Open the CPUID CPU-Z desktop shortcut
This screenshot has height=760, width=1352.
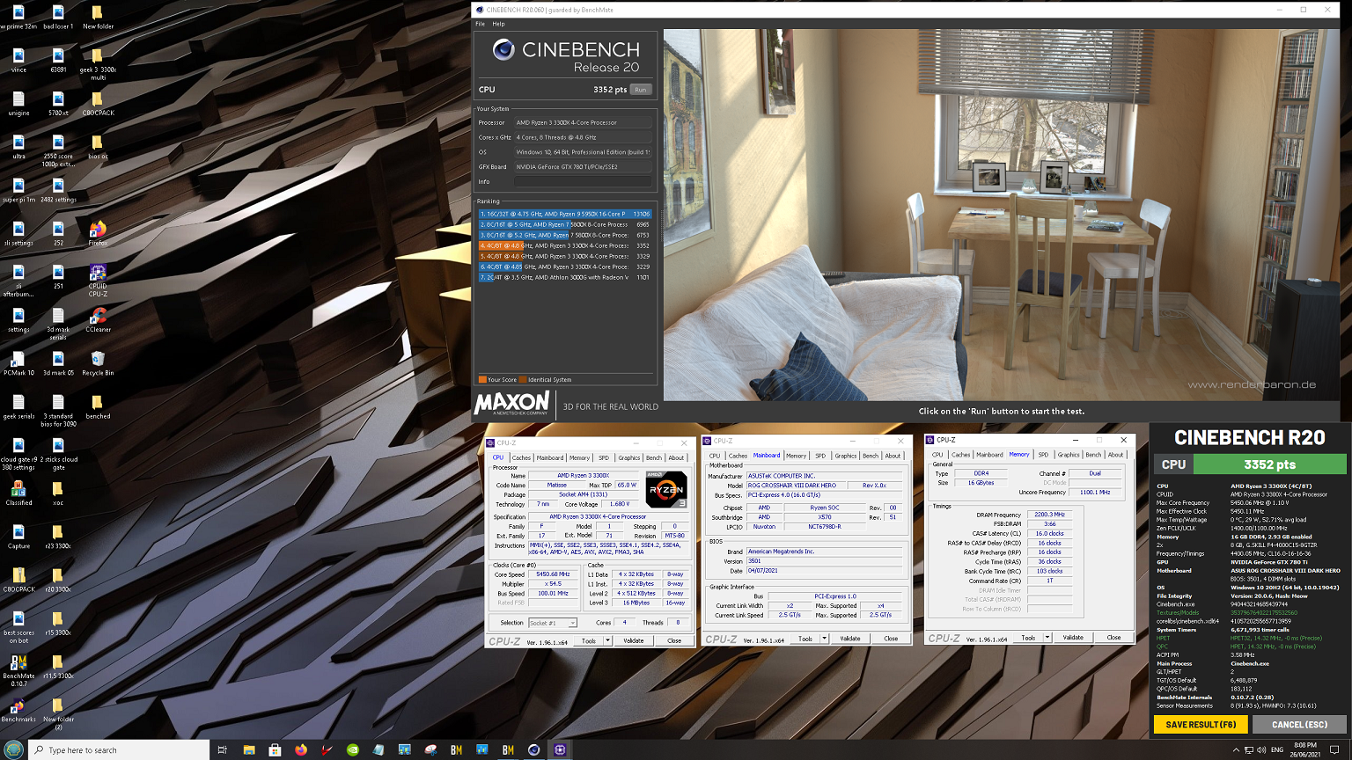98,281
